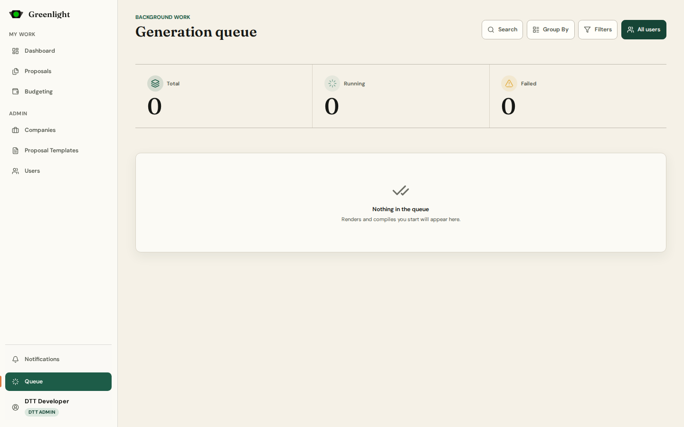Click the Greenlight brand name
This screenshot has width=684, height=427.
tap(49, 14)
